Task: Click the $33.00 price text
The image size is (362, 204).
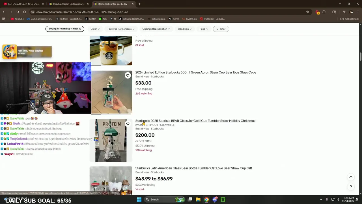Action: (x=143, y=83)
